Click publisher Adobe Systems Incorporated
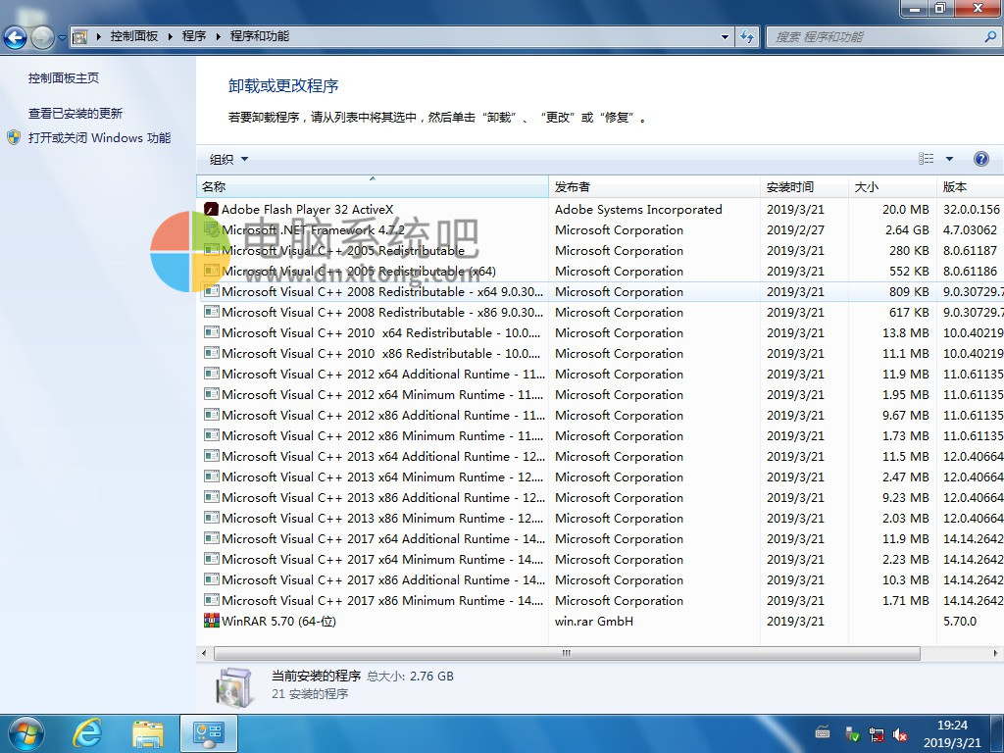 [x=638, y=210]
